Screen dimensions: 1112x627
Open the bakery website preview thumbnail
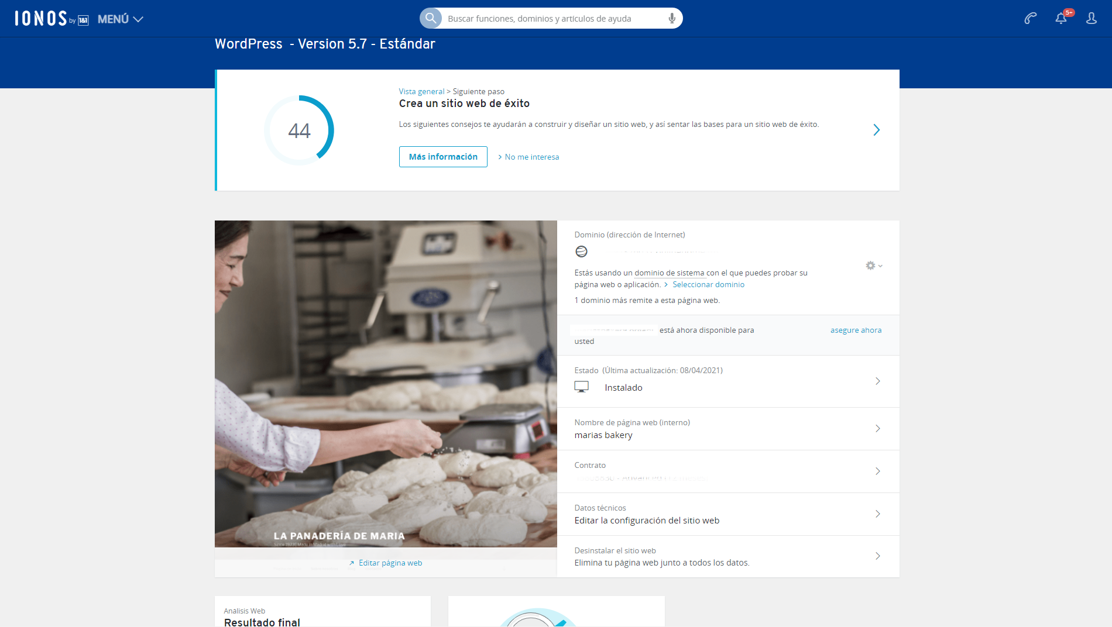386,384
